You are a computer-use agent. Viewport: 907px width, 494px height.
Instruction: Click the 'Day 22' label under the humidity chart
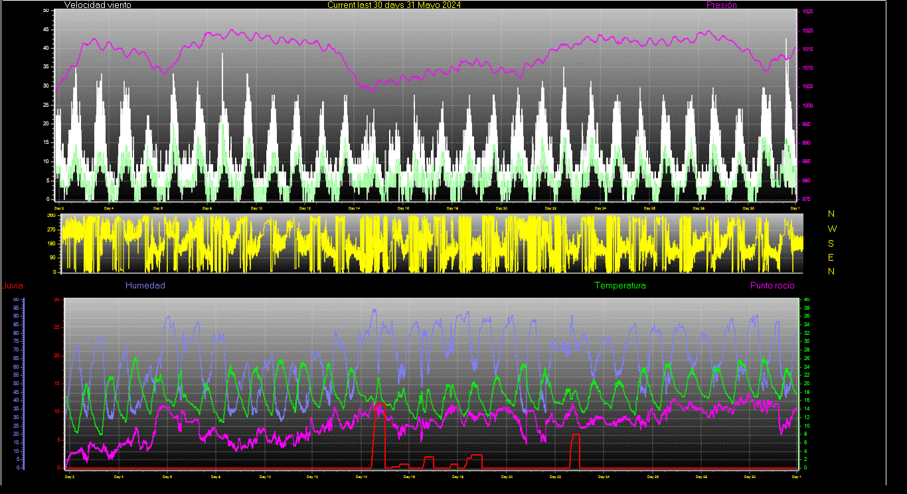click(x=556, y=477)
